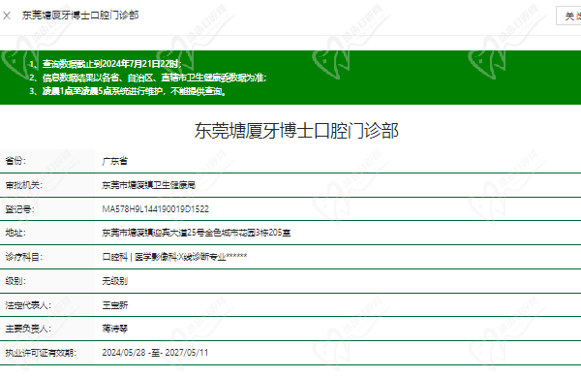Click 审批机关 value 东莞市塘厦镇卫生健康局

[x=148, y=185]
